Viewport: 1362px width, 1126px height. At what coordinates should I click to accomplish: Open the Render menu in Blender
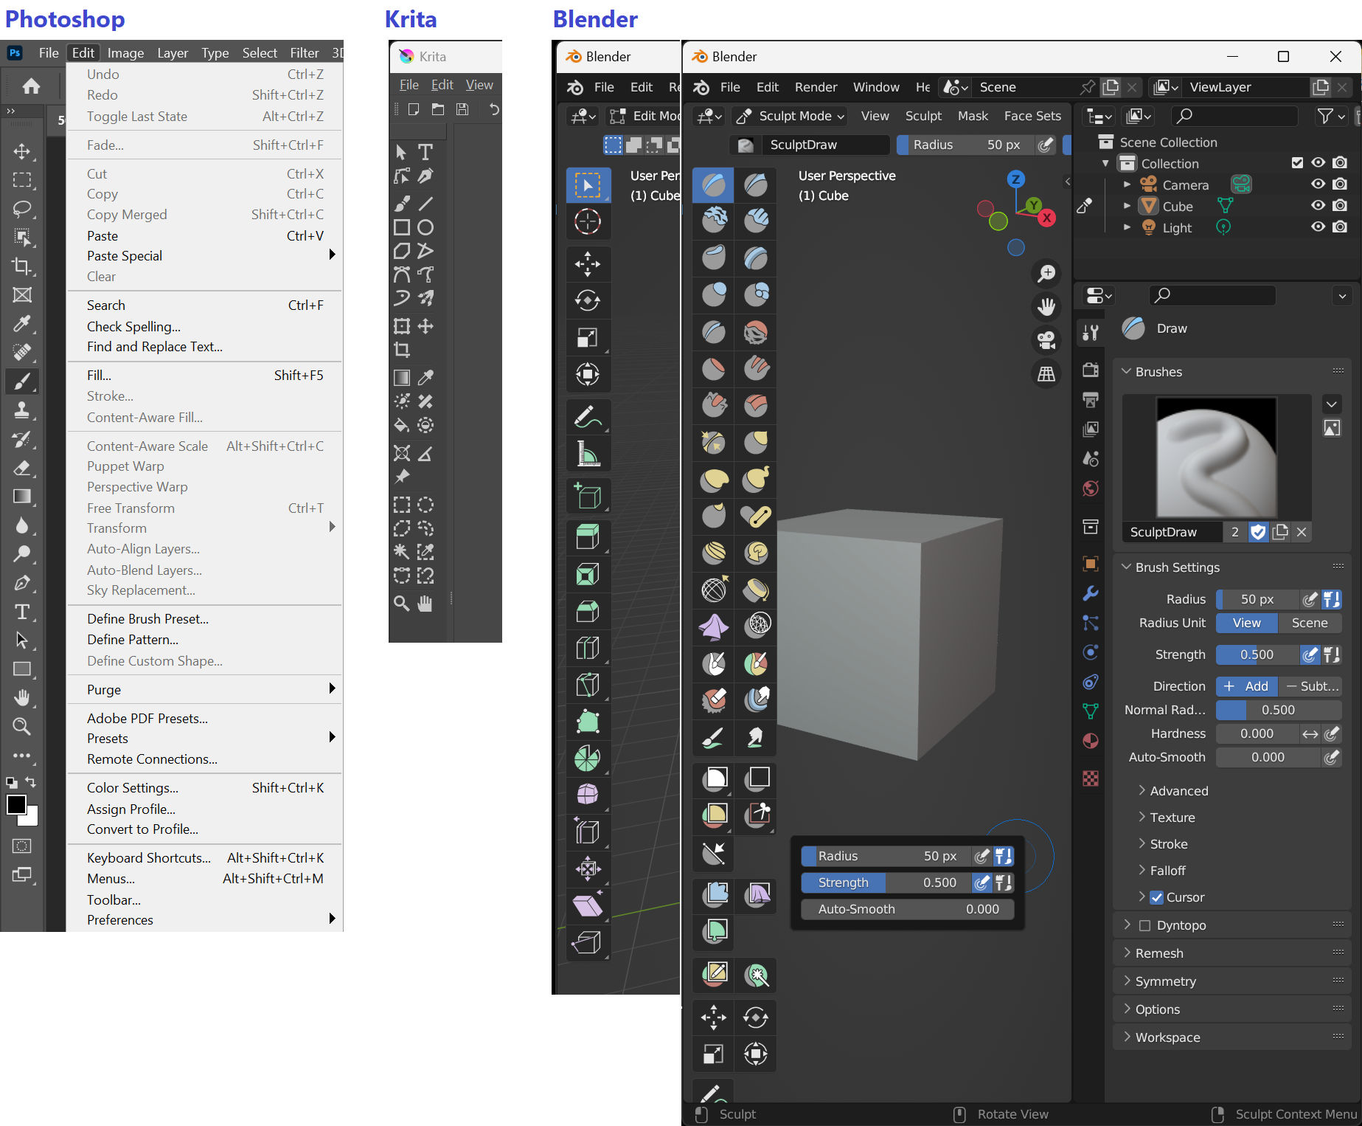pyautogui.click(x=816, y=87)
